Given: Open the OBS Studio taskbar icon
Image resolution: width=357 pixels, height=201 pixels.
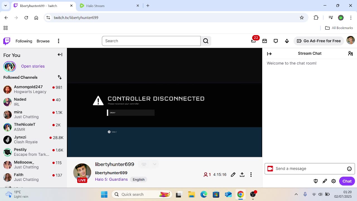Looking at the screenshot, I should tap(253, 194).
